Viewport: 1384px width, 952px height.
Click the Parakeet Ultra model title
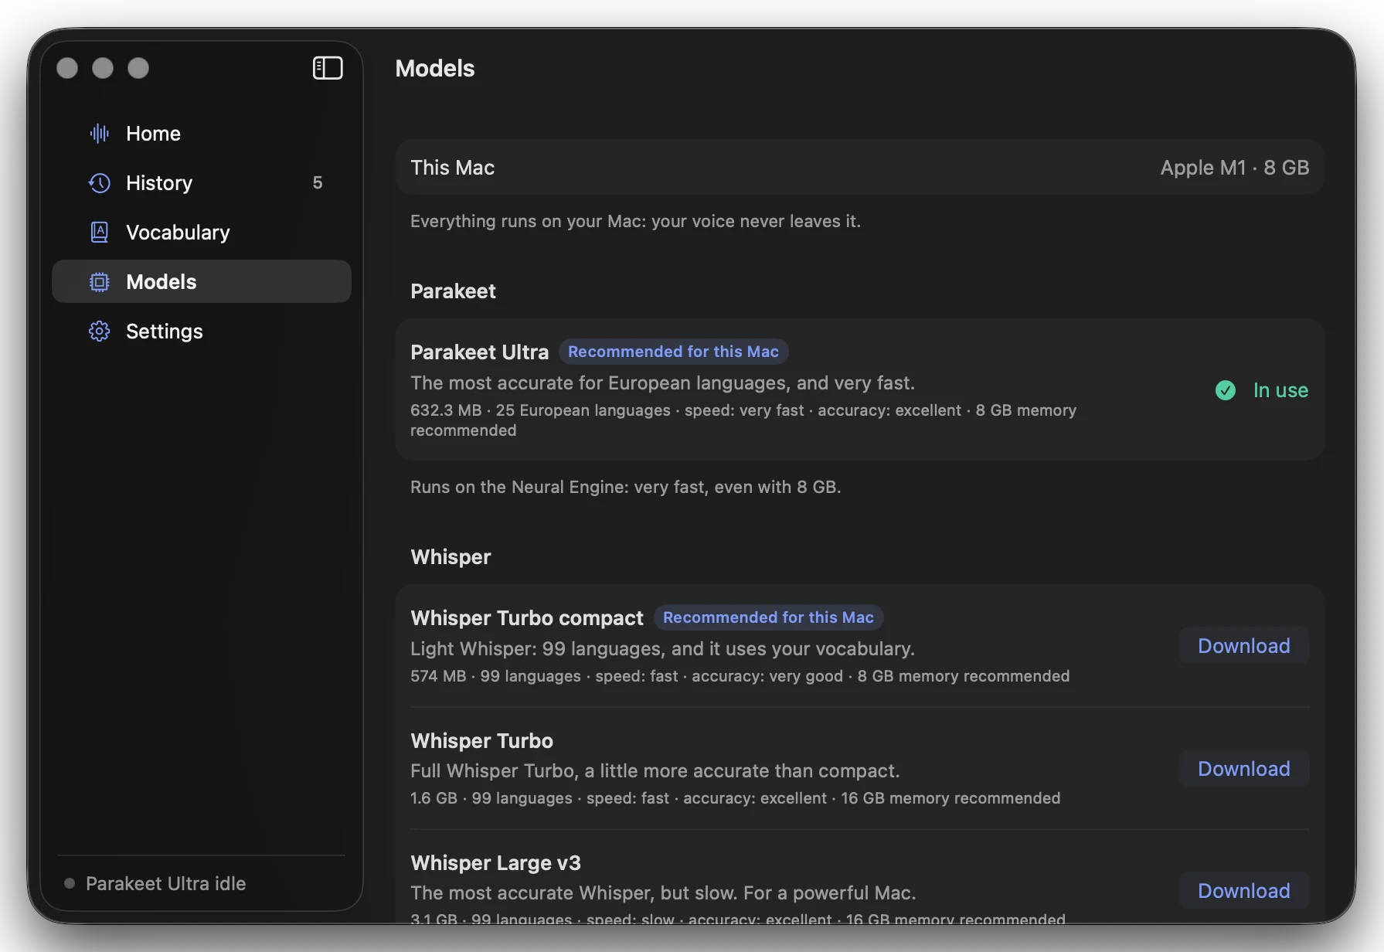(480, 352)
